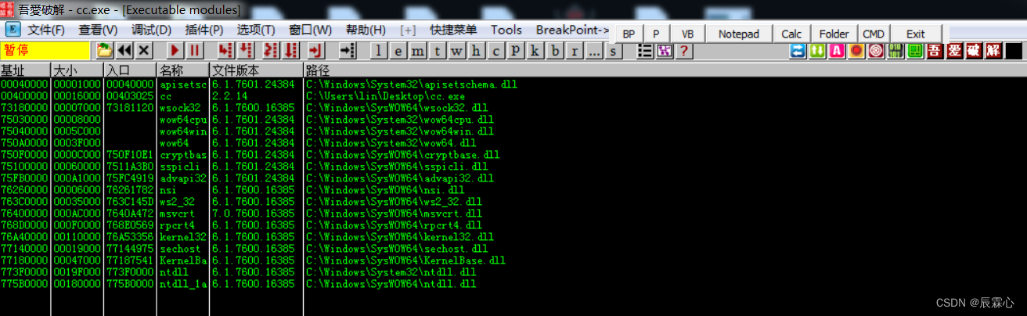The image size is (1027, 316).
Task: Open the 帮助(H) menu
Action: point(366,30)
